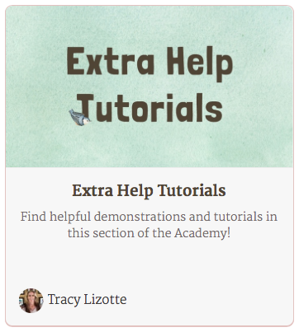Click the word "demonstrations" in description
Image resolution: width=299 pixels, height=332 pixels.
[140, 217]
